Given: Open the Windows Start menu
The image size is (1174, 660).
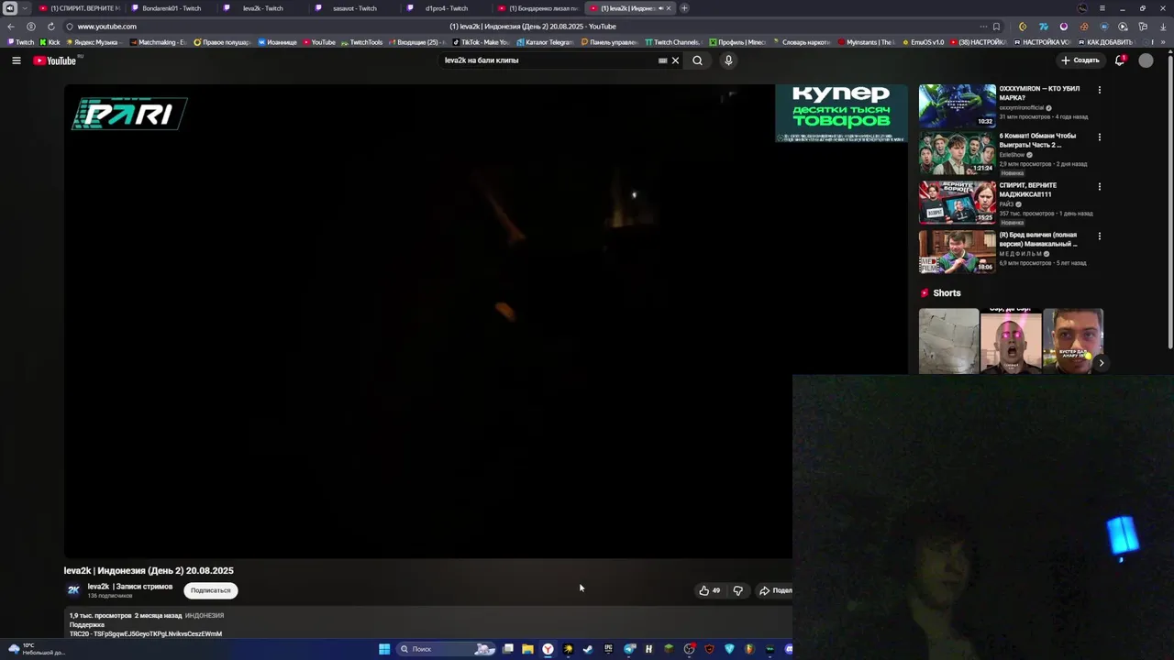Looking at the screenshot, I should click(x=384, y=649).
